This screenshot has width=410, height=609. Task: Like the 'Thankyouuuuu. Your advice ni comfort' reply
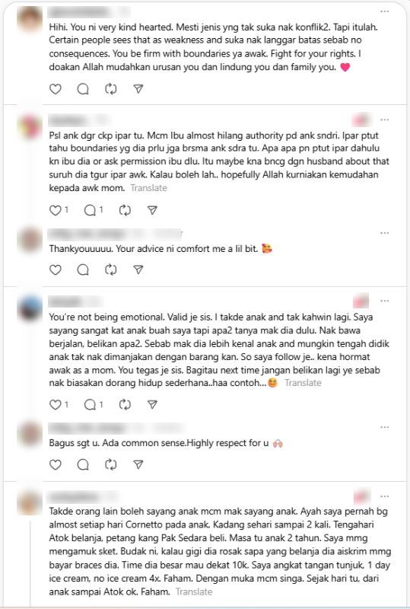[x=55, y=269]
